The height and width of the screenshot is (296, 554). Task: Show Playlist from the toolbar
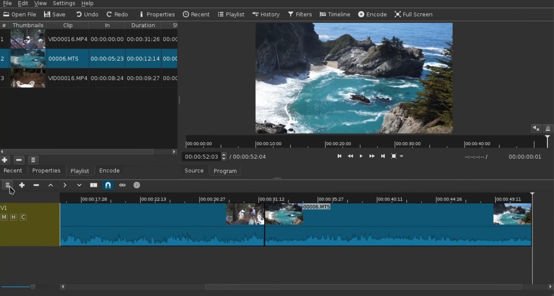click(x=231, y=14)
